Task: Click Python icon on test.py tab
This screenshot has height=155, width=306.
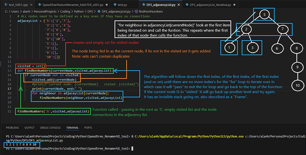Action: coord(115,5)
